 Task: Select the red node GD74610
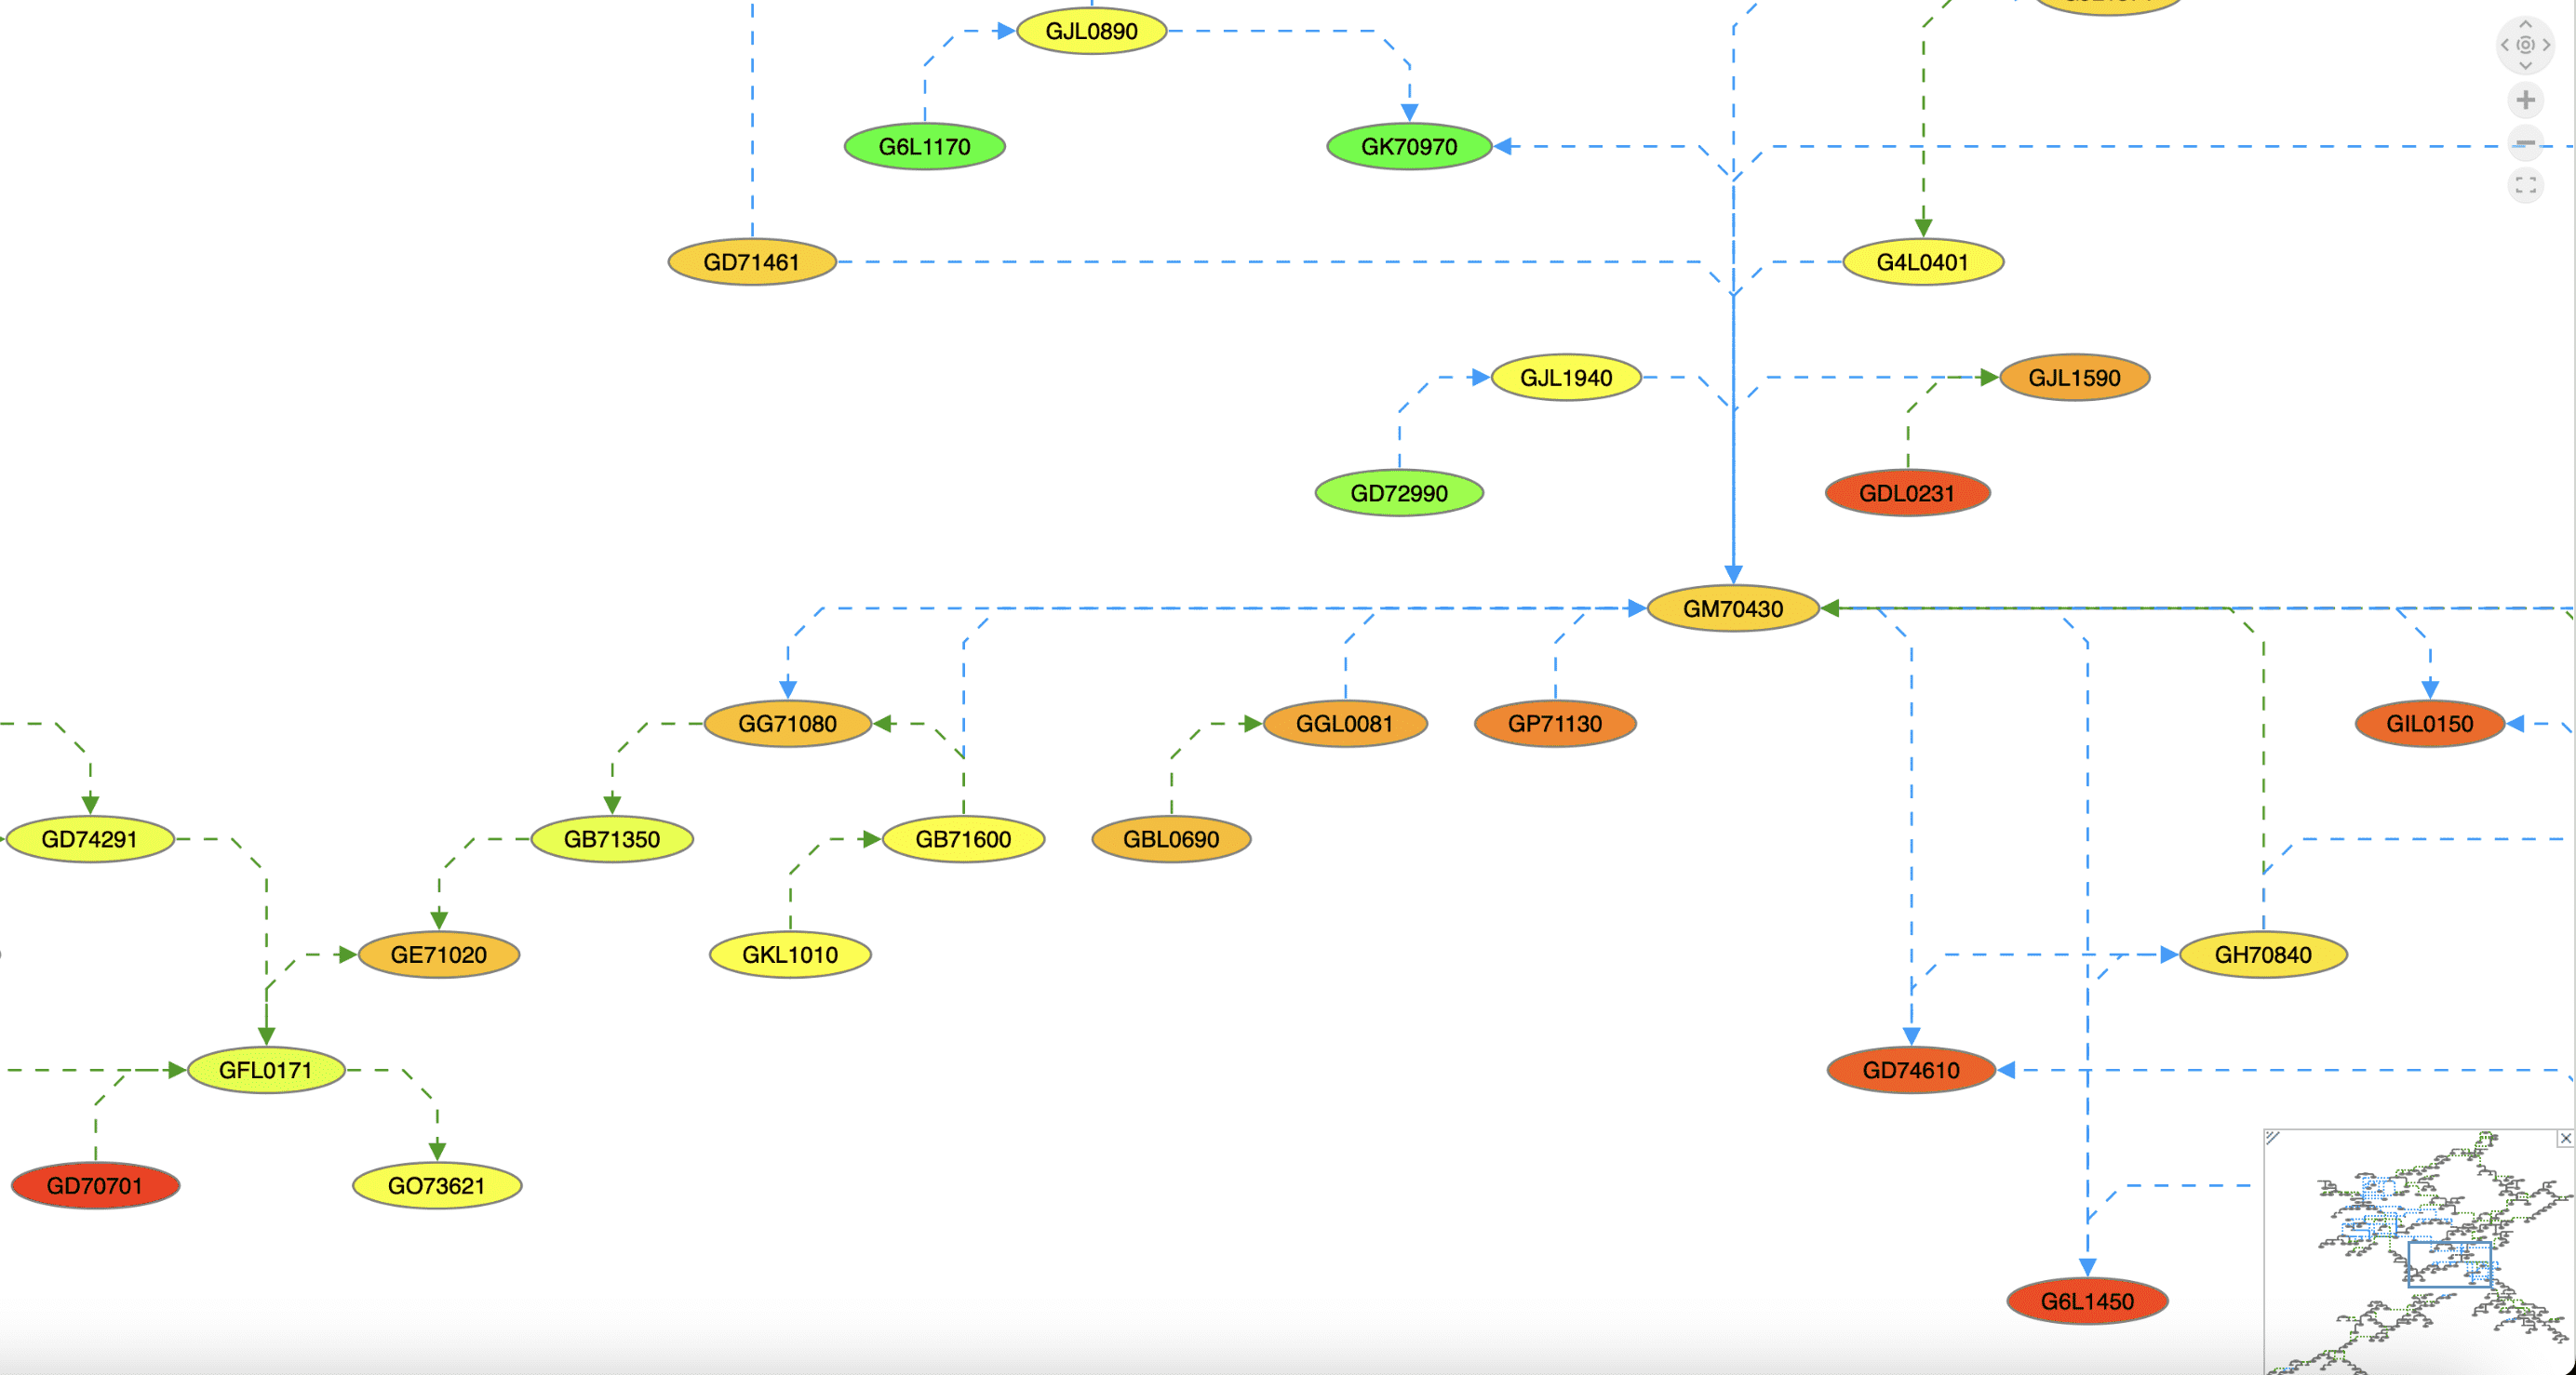coord(1911,1070)
